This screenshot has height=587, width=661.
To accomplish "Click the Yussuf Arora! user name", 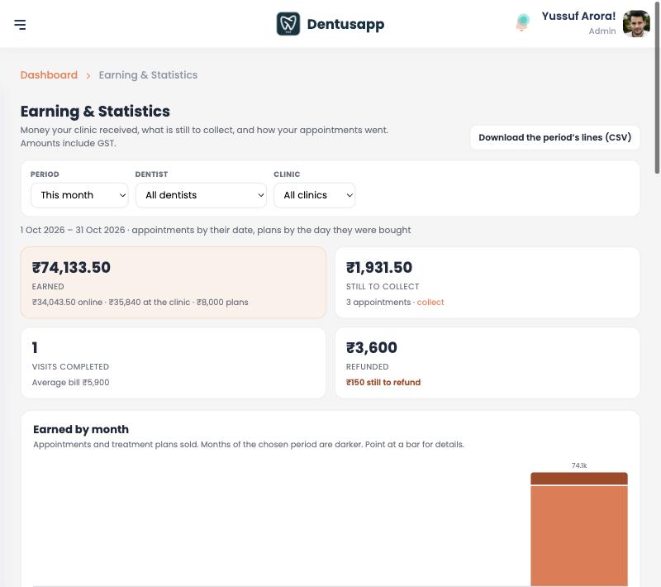I will (578, 16).
